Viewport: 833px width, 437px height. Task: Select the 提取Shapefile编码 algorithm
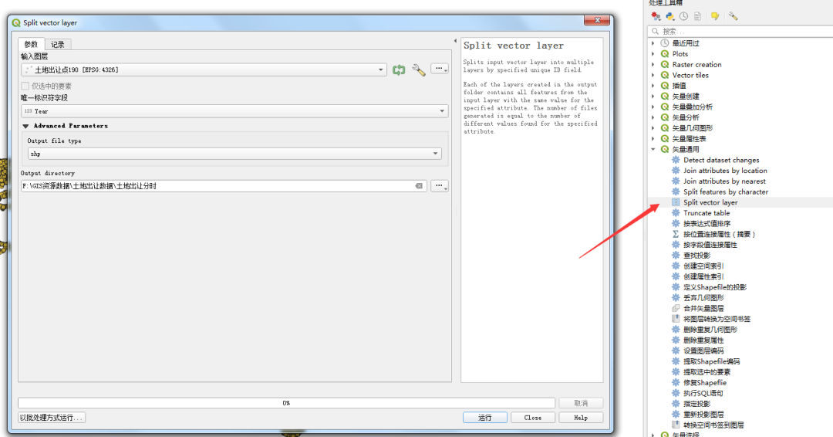711,361
